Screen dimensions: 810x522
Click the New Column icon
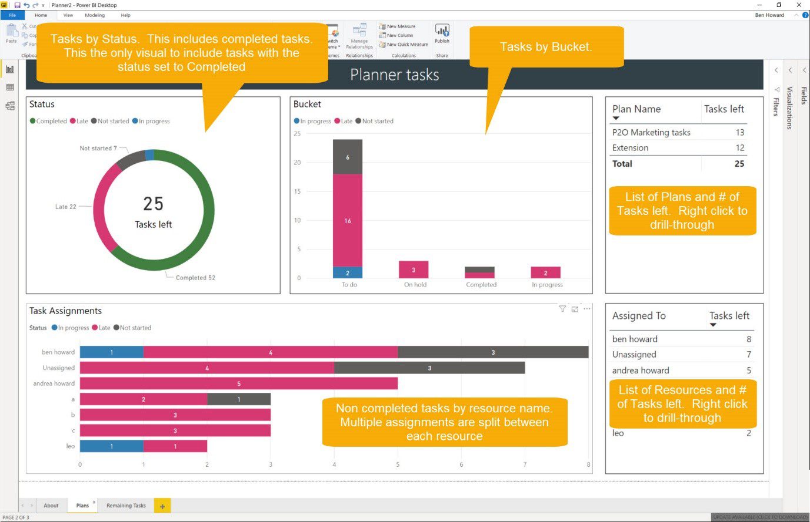[382, 35]
